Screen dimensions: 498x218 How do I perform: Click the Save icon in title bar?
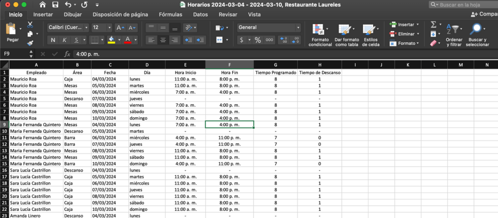coord(55,5)
